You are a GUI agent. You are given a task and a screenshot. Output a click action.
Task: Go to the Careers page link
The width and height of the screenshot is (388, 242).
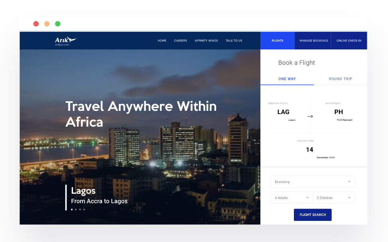180,41
